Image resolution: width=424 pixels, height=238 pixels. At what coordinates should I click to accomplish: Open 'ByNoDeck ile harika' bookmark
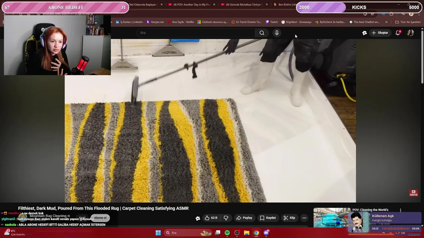pyautogui.click(x=330, y=22)
